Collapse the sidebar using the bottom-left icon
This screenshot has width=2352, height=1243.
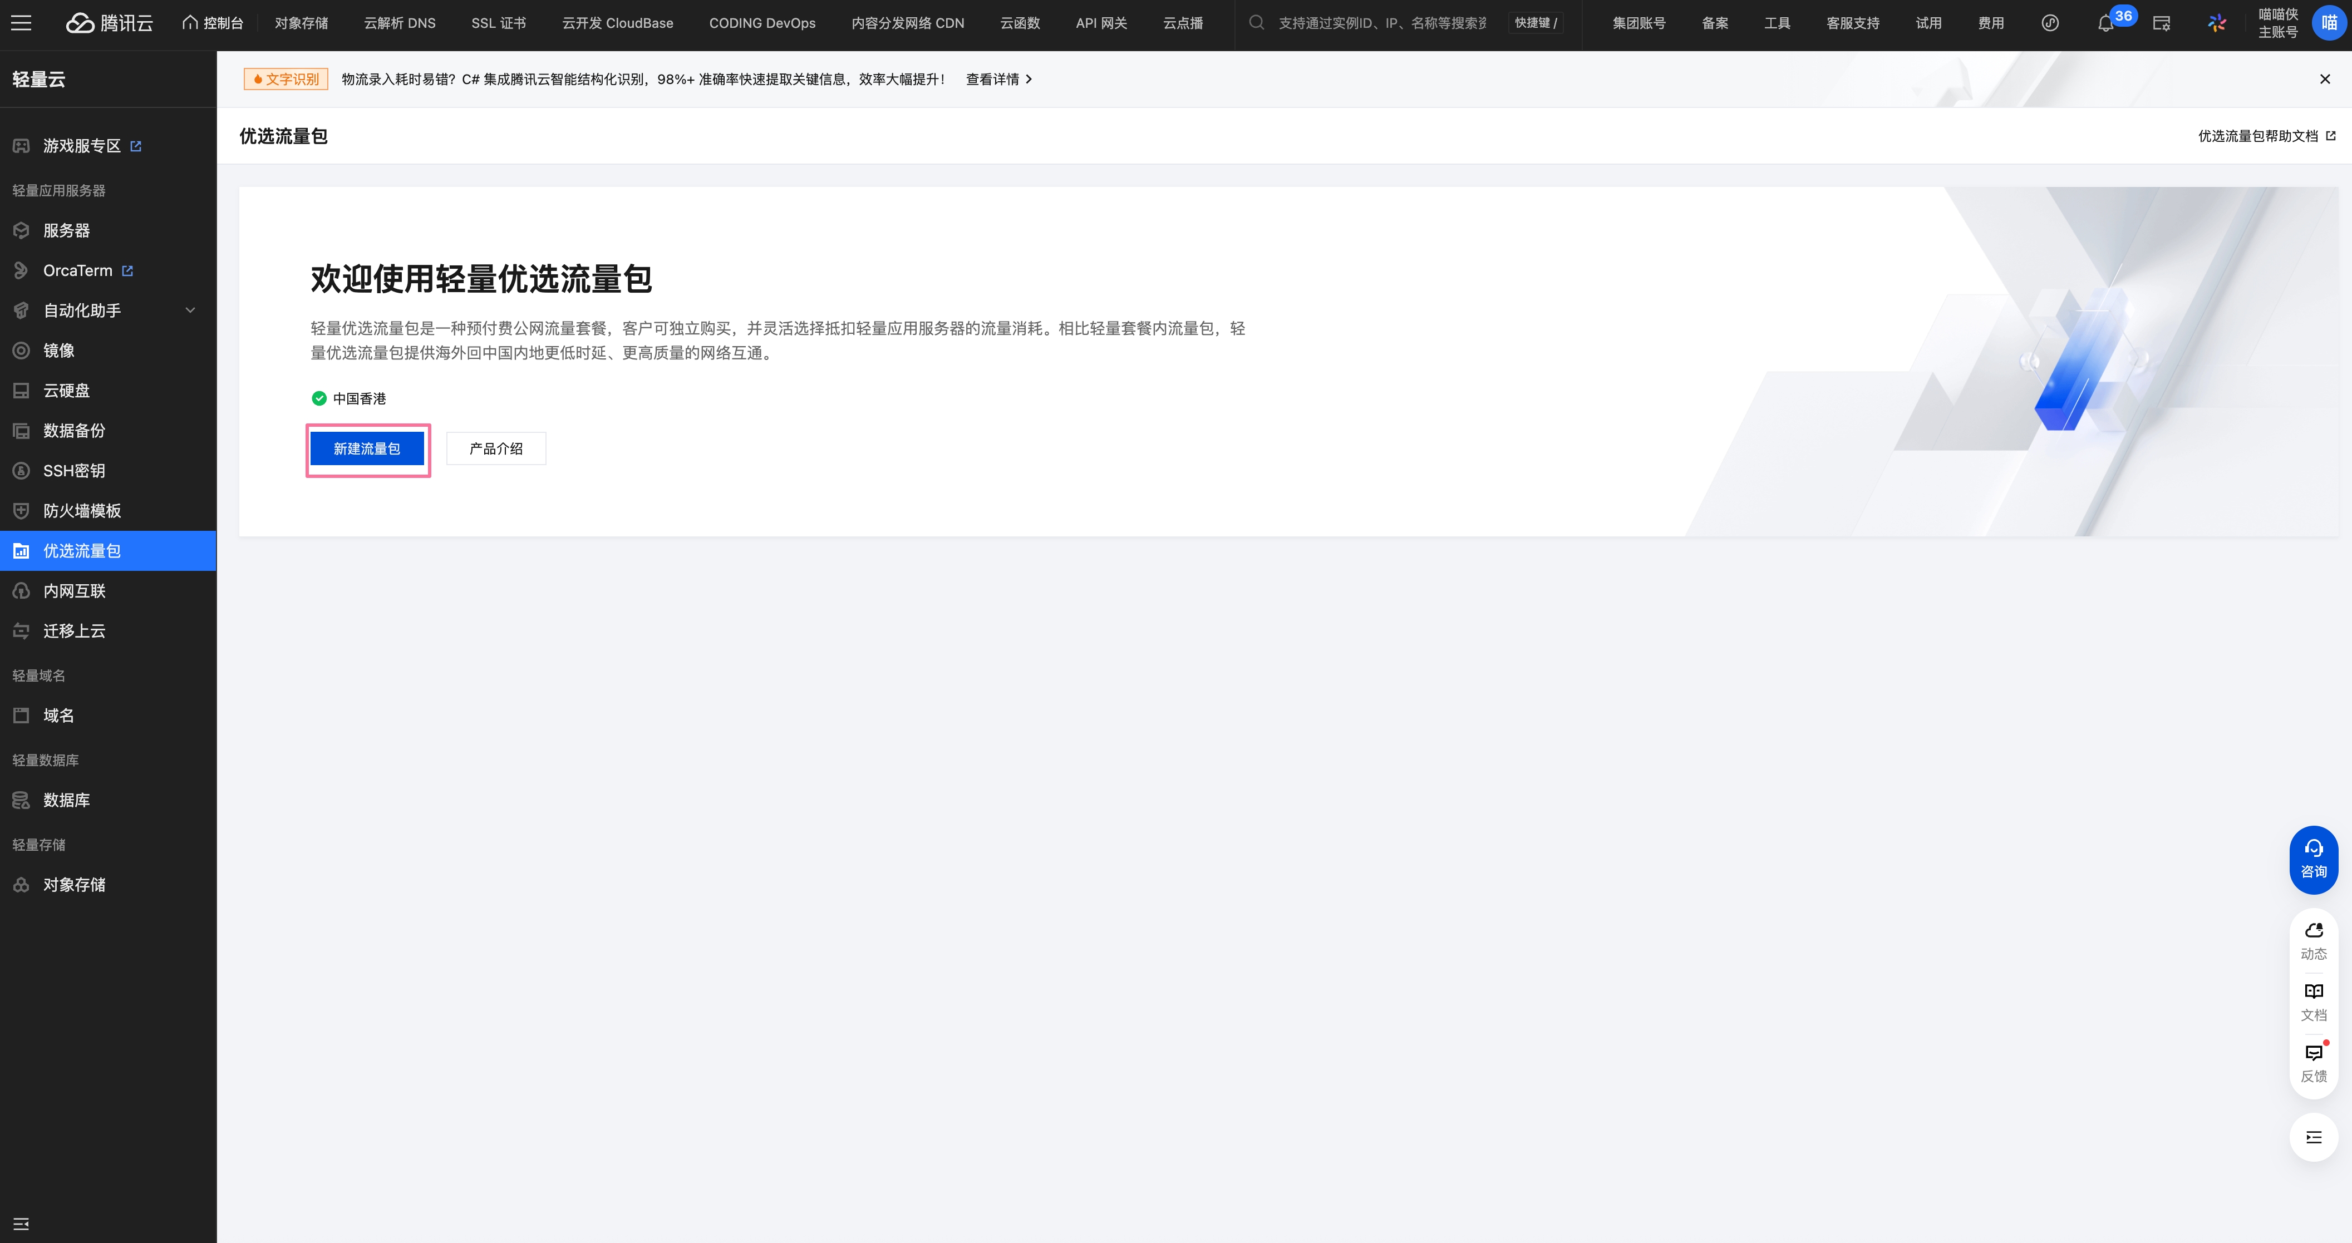pyautogui.click(x=21, y=1223)
